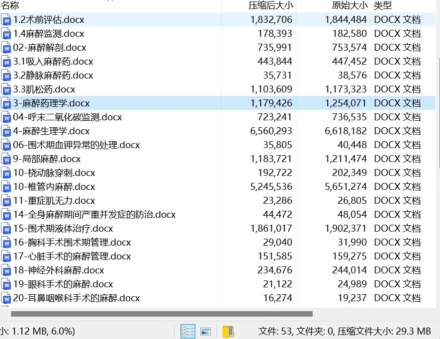Select file name 3-麻醉药理学.docx
This screenshot has width=440, height=339.
pos(51,103)
